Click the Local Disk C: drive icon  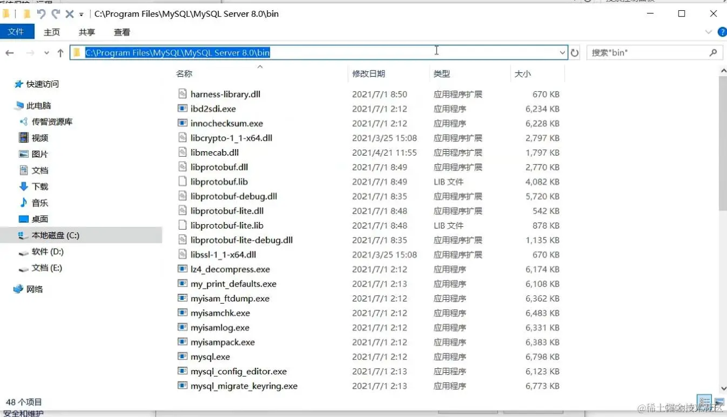23,236
